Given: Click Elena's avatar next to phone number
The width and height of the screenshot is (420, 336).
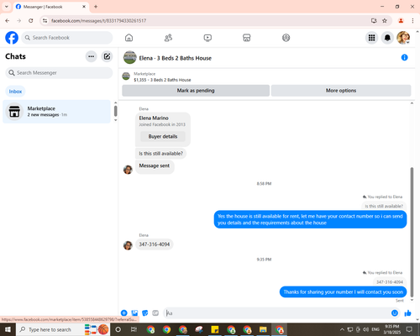Looking at the screenshot, I should pyautogui.click(x=128, y=245).
